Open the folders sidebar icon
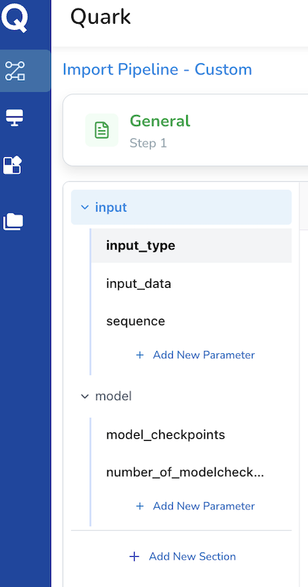 13,222
